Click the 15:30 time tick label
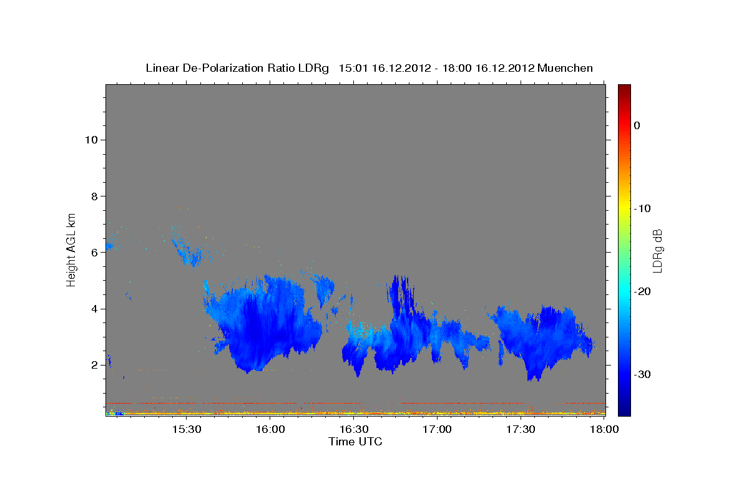 186,430
